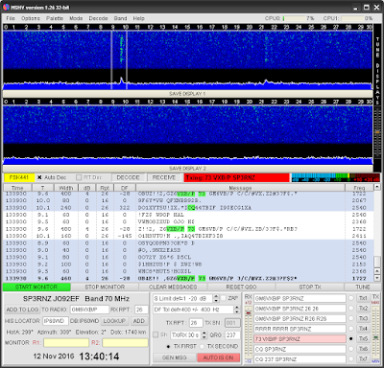384x368 pixels.
Task: Open the Options menu
Action: point(31,18)
